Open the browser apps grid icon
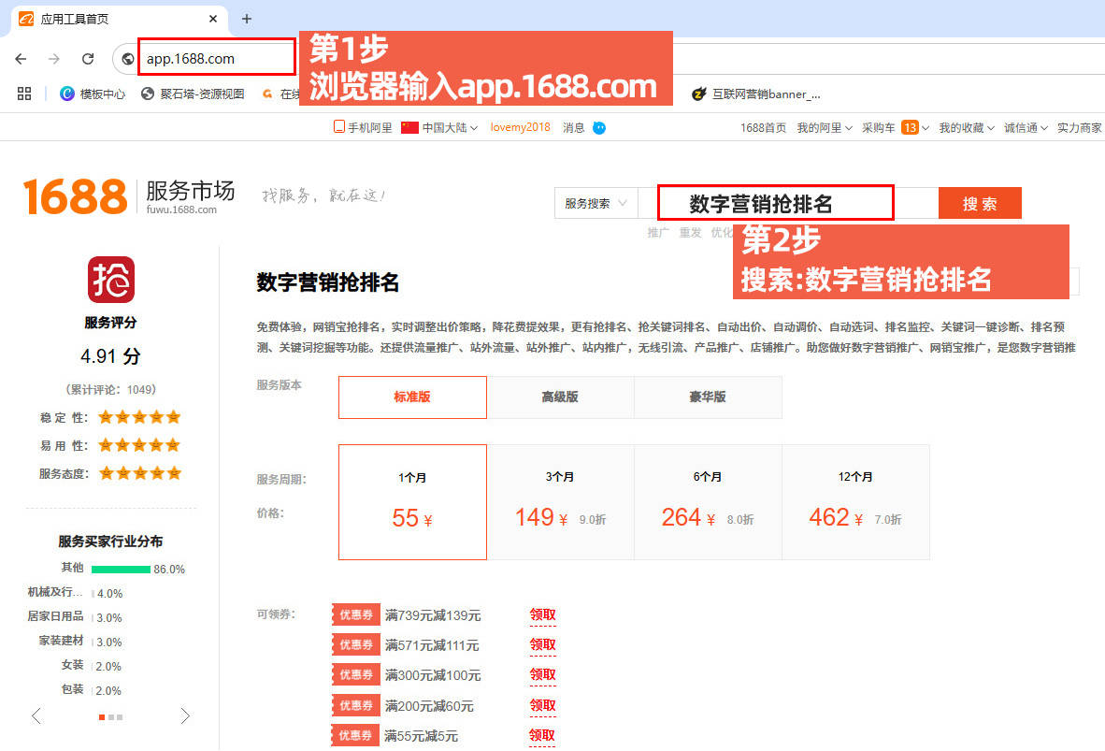This screenshot has width=1105, height=751. coord(24,94)
